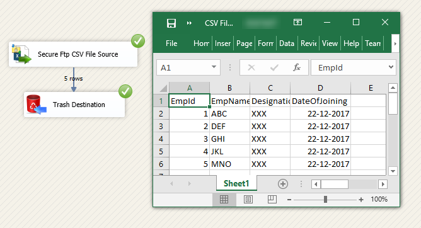Open the Team ribbon tab

[x=372, y=43]
